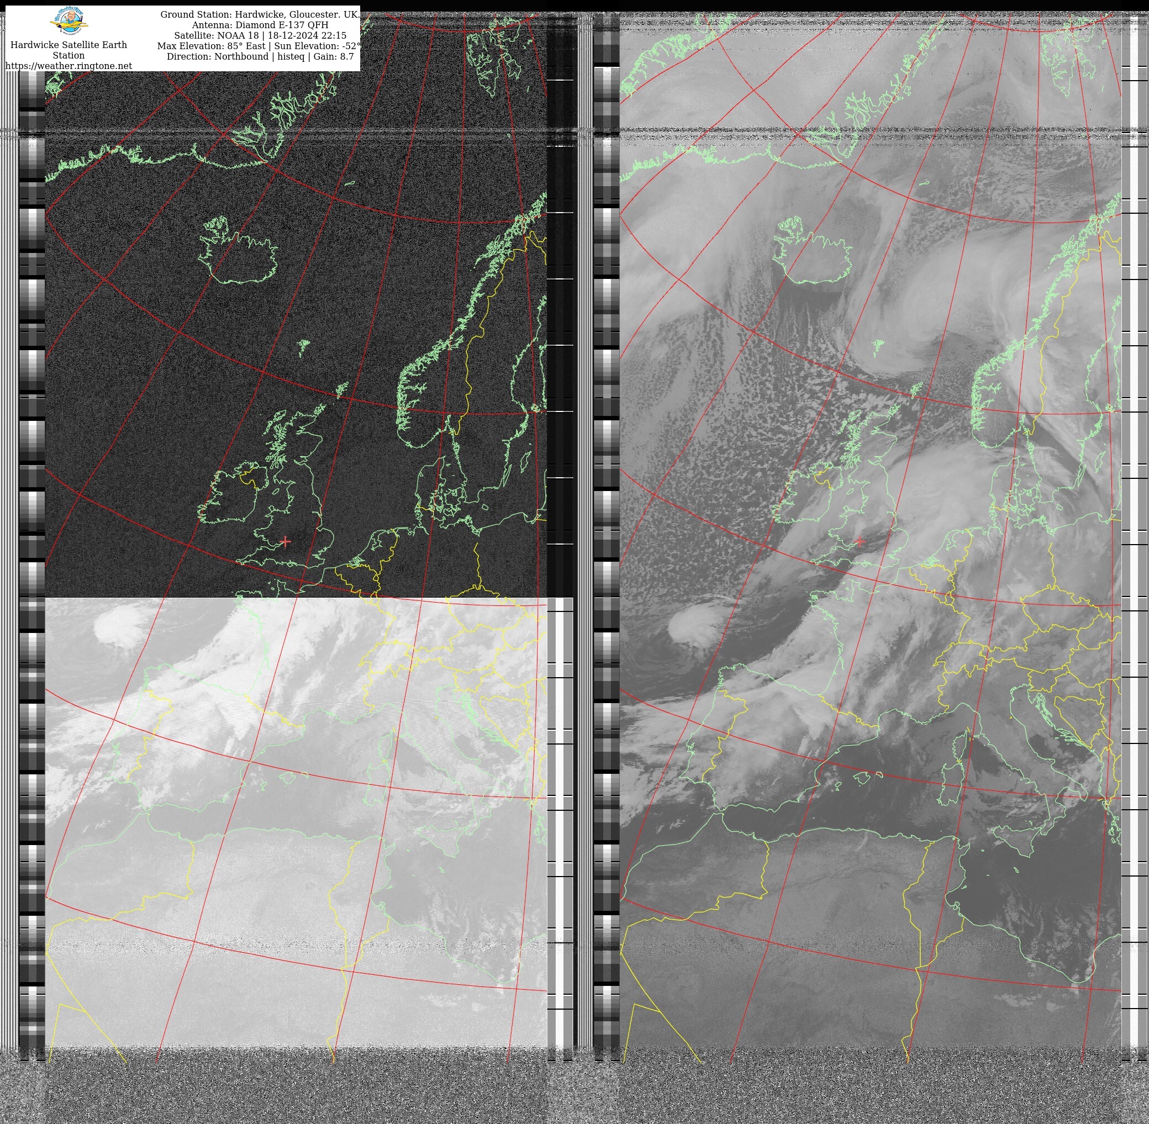Click Iceland outline in the right infrared image

[817, 258]
